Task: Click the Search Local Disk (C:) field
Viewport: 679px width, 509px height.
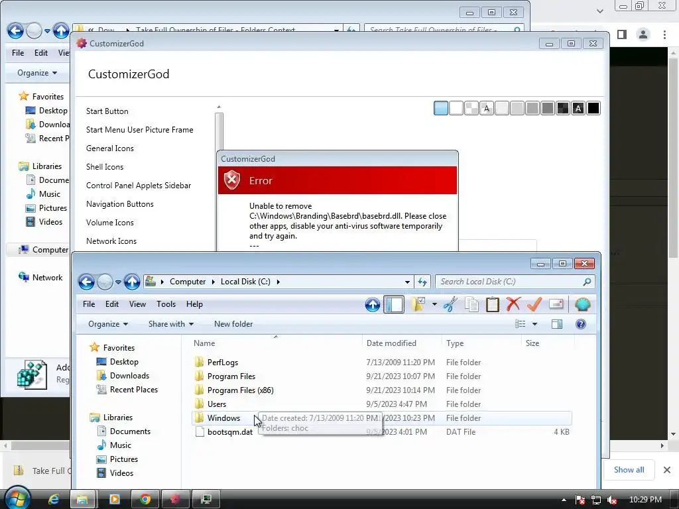Action: pos(515,282)
